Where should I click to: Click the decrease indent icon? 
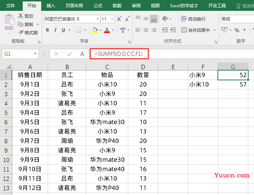pyautogui.click(x=165, y=30)
